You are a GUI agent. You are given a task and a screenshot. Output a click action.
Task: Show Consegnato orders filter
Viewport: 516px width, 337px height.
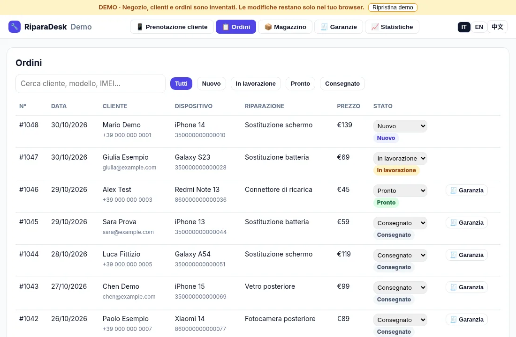pos(342,83)
